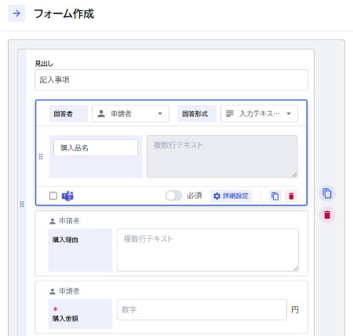The height and width of the screenshot is (336, 353).
Task: Click the 見出し input containing 記入事項
Action: pos(171,80)
